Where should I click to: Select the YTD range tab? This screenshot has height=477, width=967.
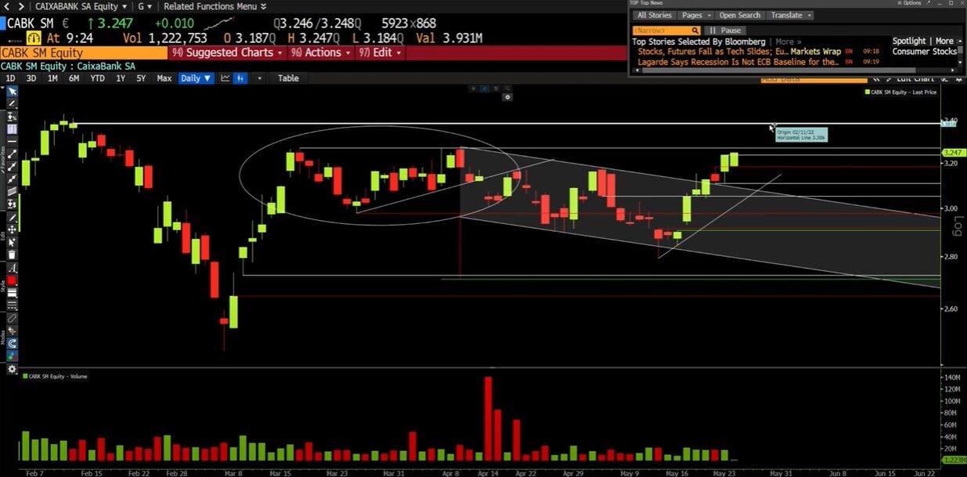tap(97, 78)
